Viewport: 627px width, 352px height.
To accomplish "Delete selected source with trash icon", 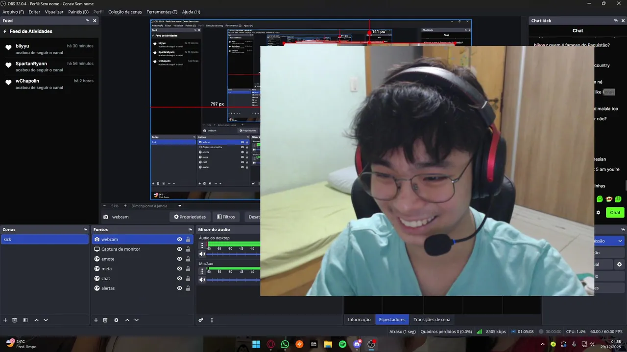I will 105,320.
